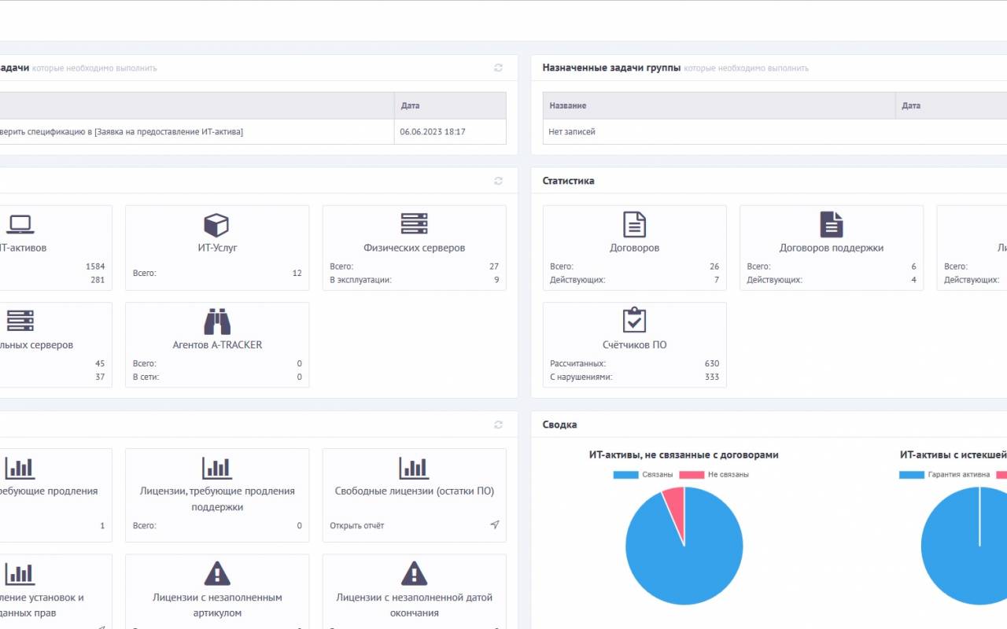This screenshot has width=1007, height=629.
Task: Click warning icon for незаполненной датой окончания
Action: (414, 573)
